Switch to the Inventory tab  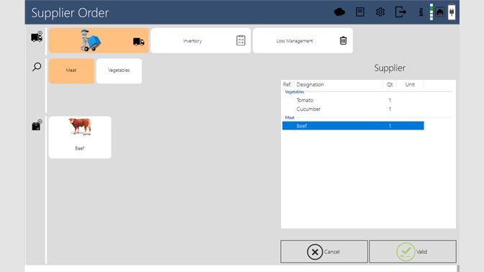(201, 40)
